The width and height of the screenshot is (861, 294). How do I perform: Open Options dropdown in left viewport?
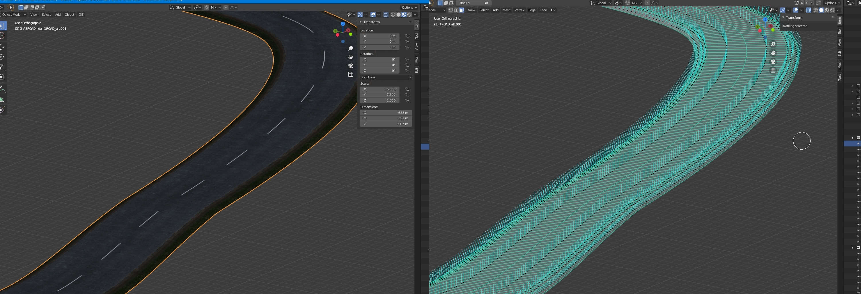pos(409,7)
